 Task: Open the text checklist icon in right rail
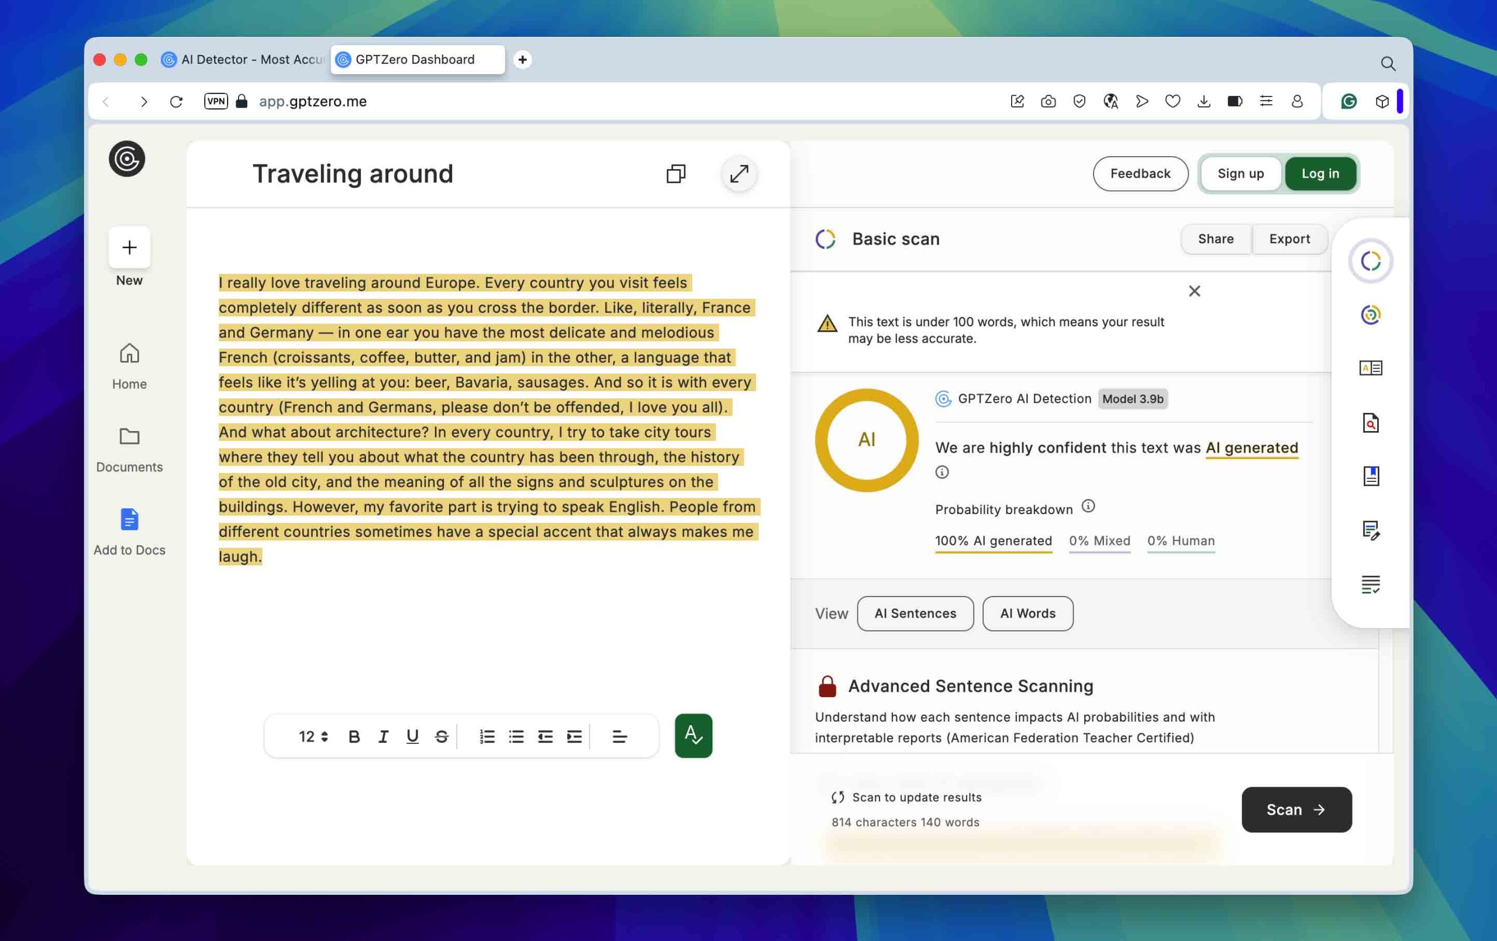coord(1370,585)
